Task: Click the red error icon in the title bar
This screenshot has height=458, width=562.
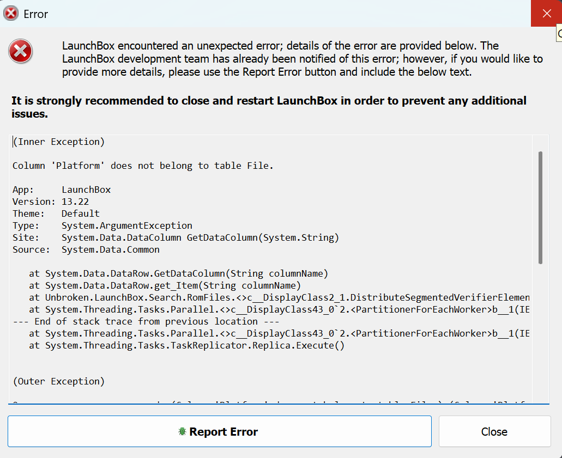Action: (x=11, y=14)
